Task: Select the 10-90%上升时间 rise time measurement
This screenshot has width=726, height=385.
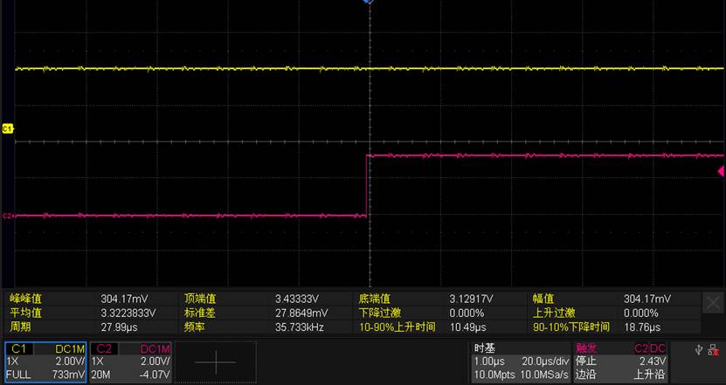Action: point(398,327)
